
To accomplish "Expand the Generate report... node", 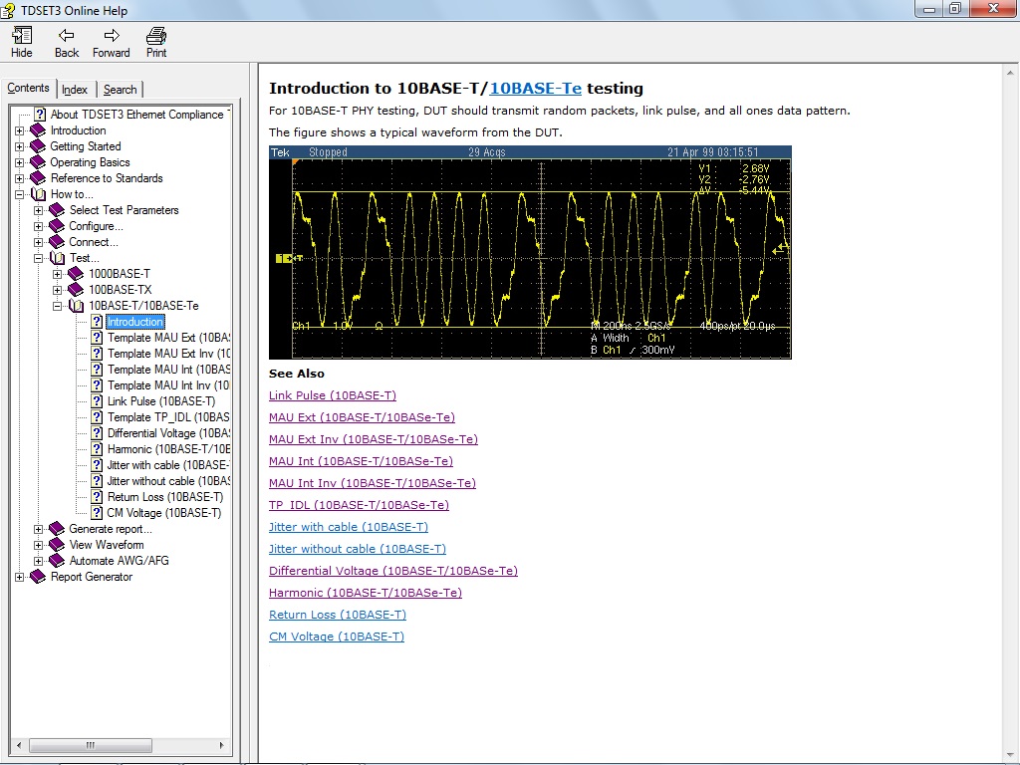I will [39, 529].
